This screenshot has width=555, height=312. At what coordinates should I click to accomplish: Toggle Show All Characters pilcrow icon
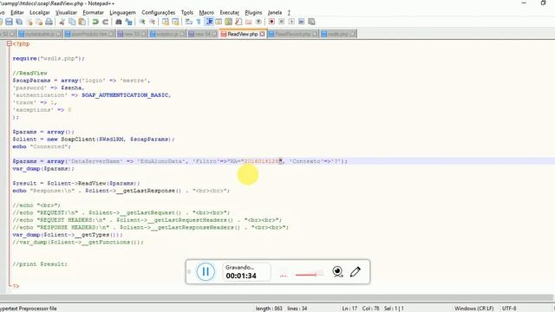pyautogui.click(x=199, y=22)
